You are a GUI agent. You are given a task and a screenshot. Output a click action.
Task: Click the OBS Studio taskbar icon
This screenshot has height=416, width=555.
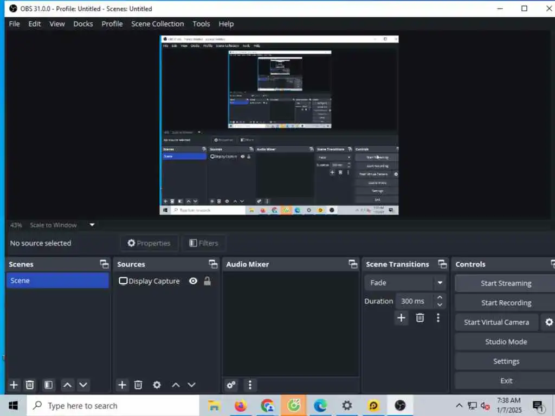click(x=400, y=406)
